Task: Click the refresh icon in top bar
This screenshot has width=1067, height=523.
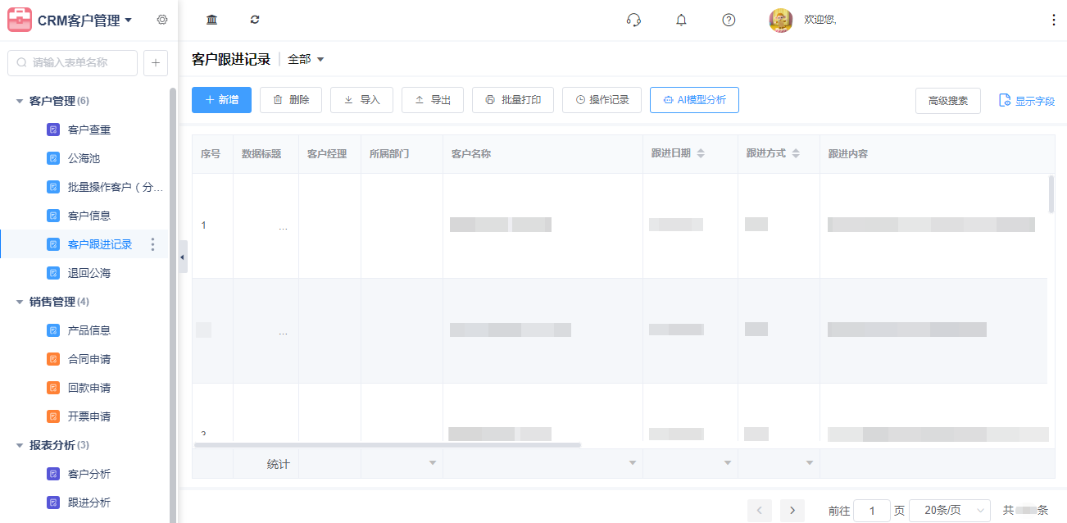Action: 255,20
